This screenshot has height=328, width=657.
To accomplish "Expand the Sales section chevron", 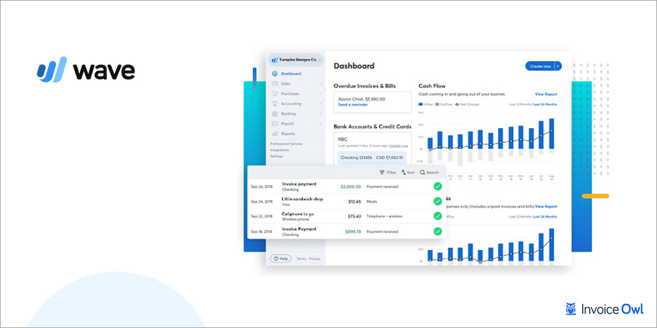I will pos(321,84).
